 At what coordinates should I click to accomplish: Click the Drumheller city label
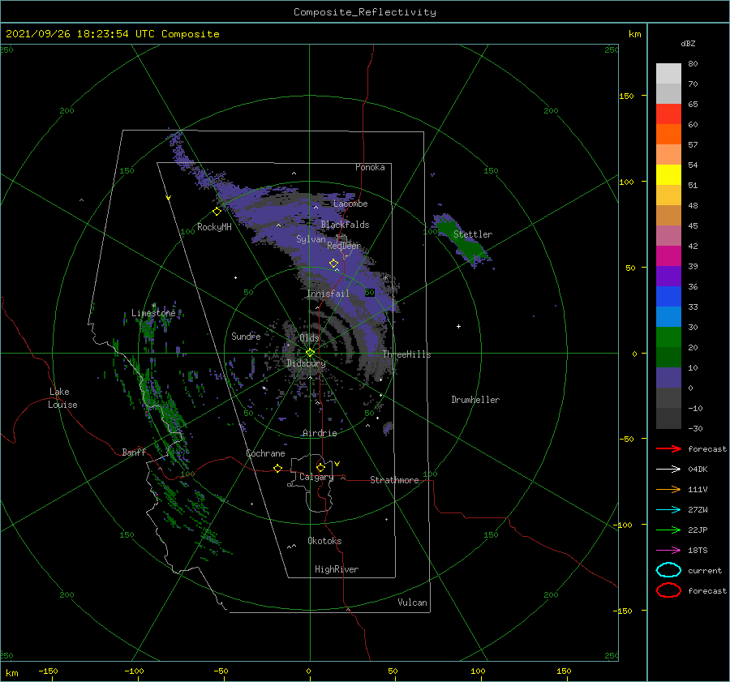click(475, 400)
